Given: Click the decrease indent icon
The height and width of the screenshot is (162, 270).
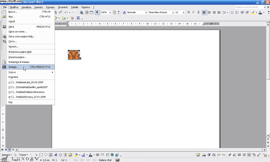Looking at the screenshot, I should click(242, 13).
